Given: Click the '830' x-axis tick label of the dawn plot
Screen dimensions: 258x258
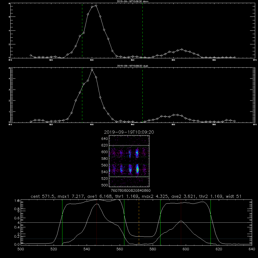Looking at the screenshot, I should 92,60.
